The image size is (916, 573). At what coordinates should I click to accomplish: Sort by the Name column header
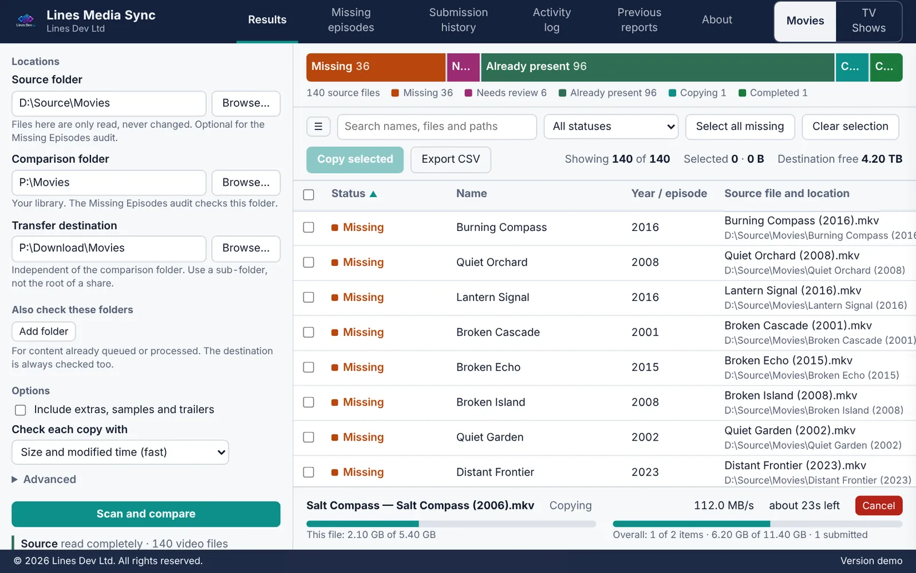coord(472,194)
